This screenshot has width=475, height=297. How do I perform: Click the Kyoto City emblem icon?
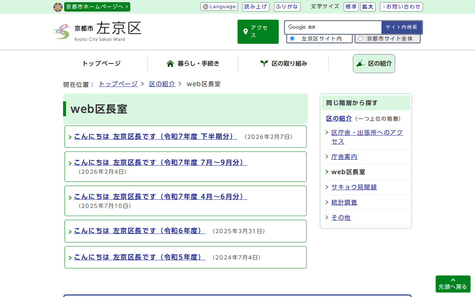point(58,7)
